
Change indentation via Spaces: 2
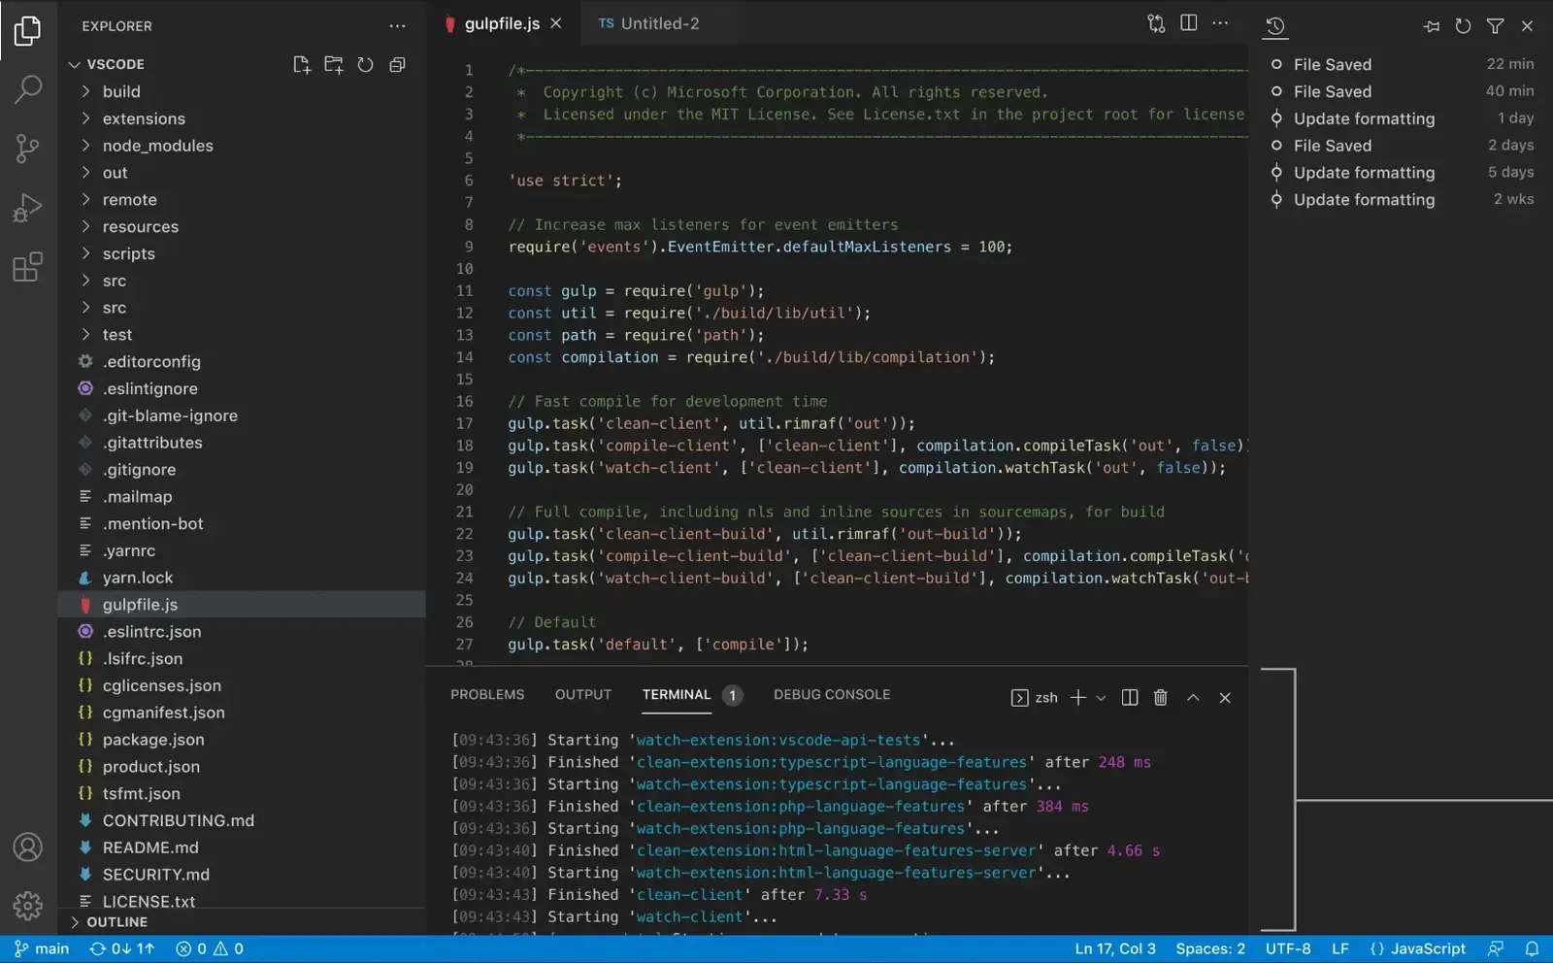1210,949
